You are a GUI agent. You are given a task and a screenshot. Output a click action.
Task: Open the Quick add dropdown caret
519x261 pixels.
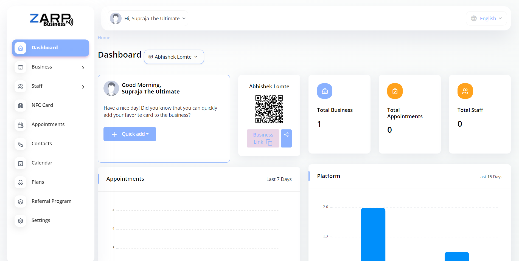tap(147, 134)
